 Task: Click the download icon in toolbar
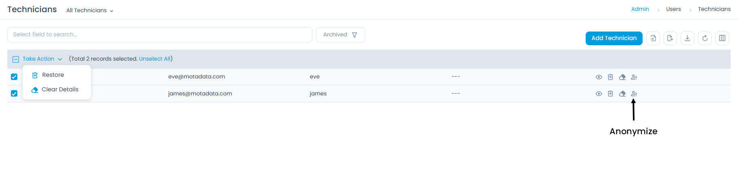[687, 38]
